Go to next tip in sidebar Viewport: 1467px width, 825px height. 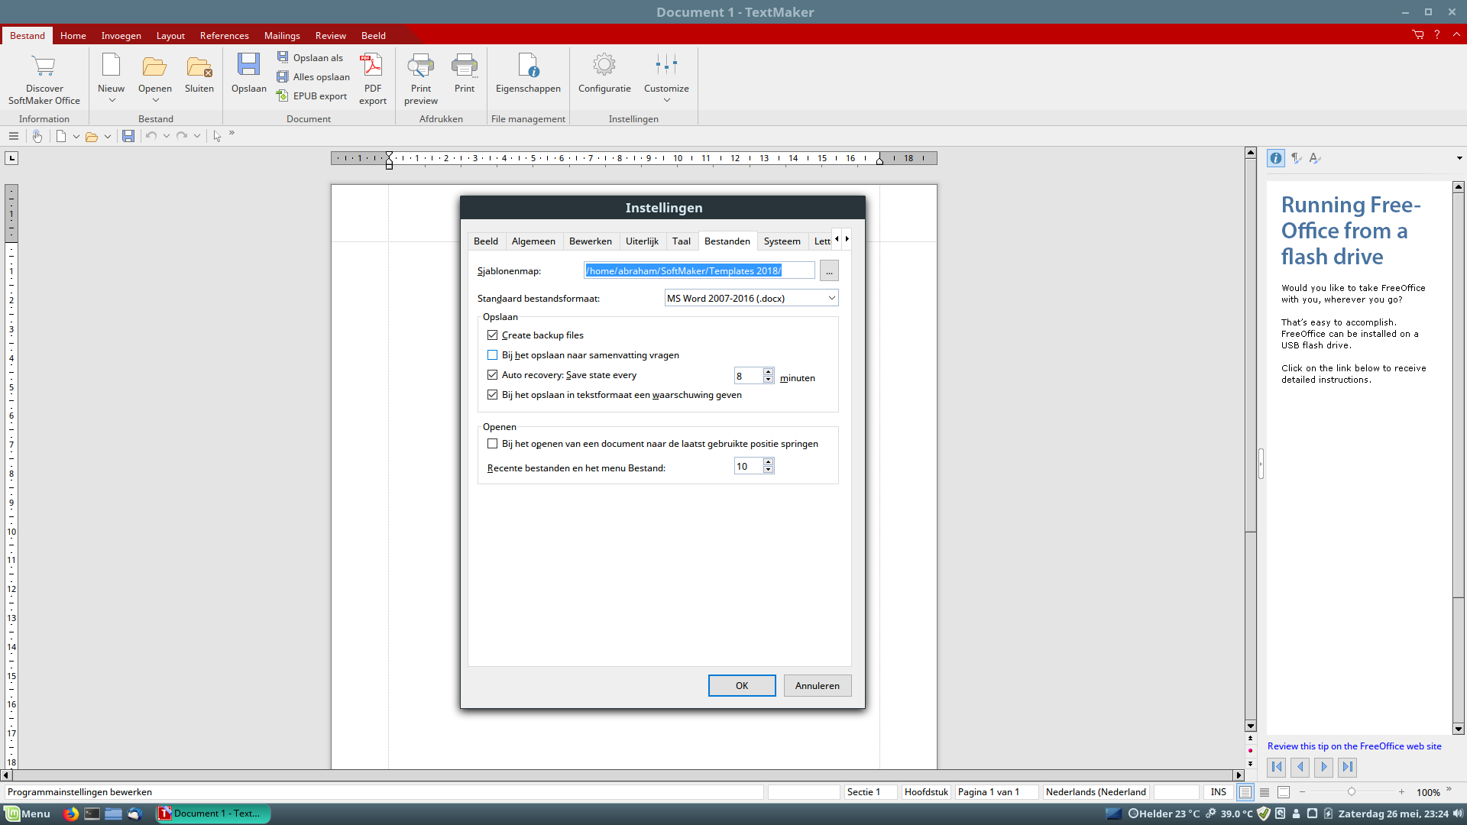(1324, 767)
